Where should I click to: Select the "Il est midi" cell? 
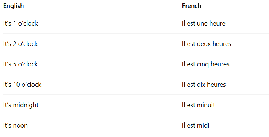coord(196,125)
